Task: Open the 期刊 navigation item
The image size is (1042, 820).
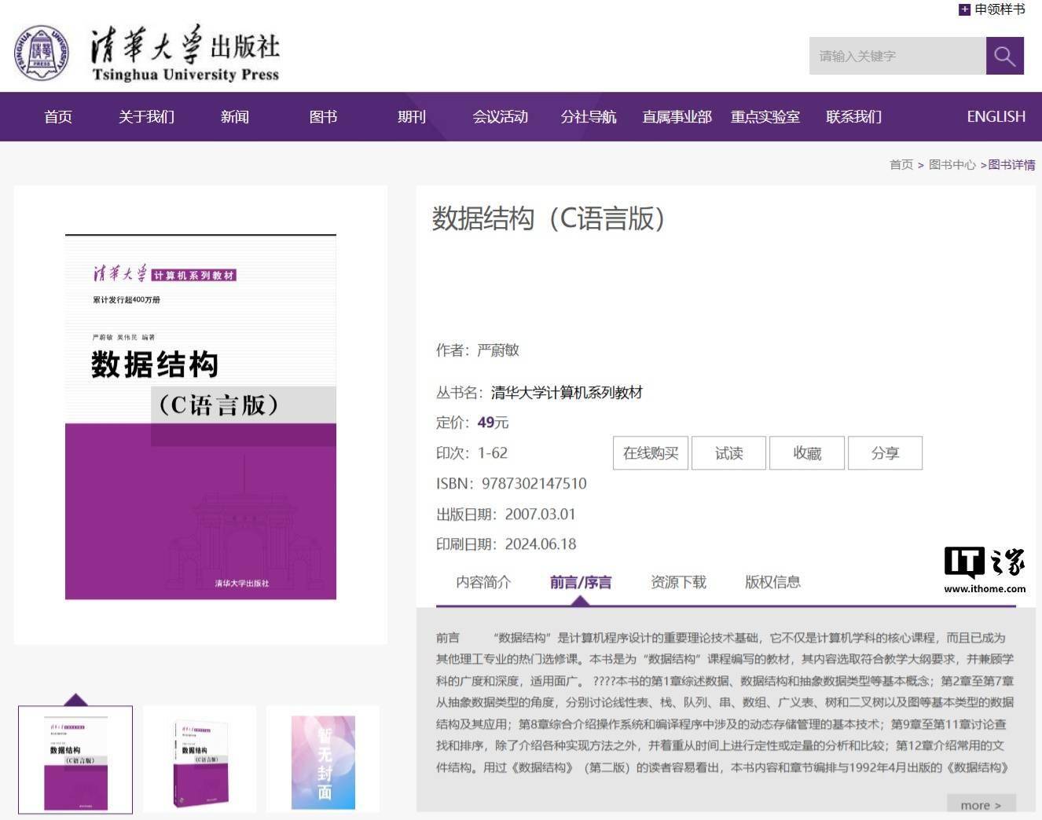Action: pos(412,116)
